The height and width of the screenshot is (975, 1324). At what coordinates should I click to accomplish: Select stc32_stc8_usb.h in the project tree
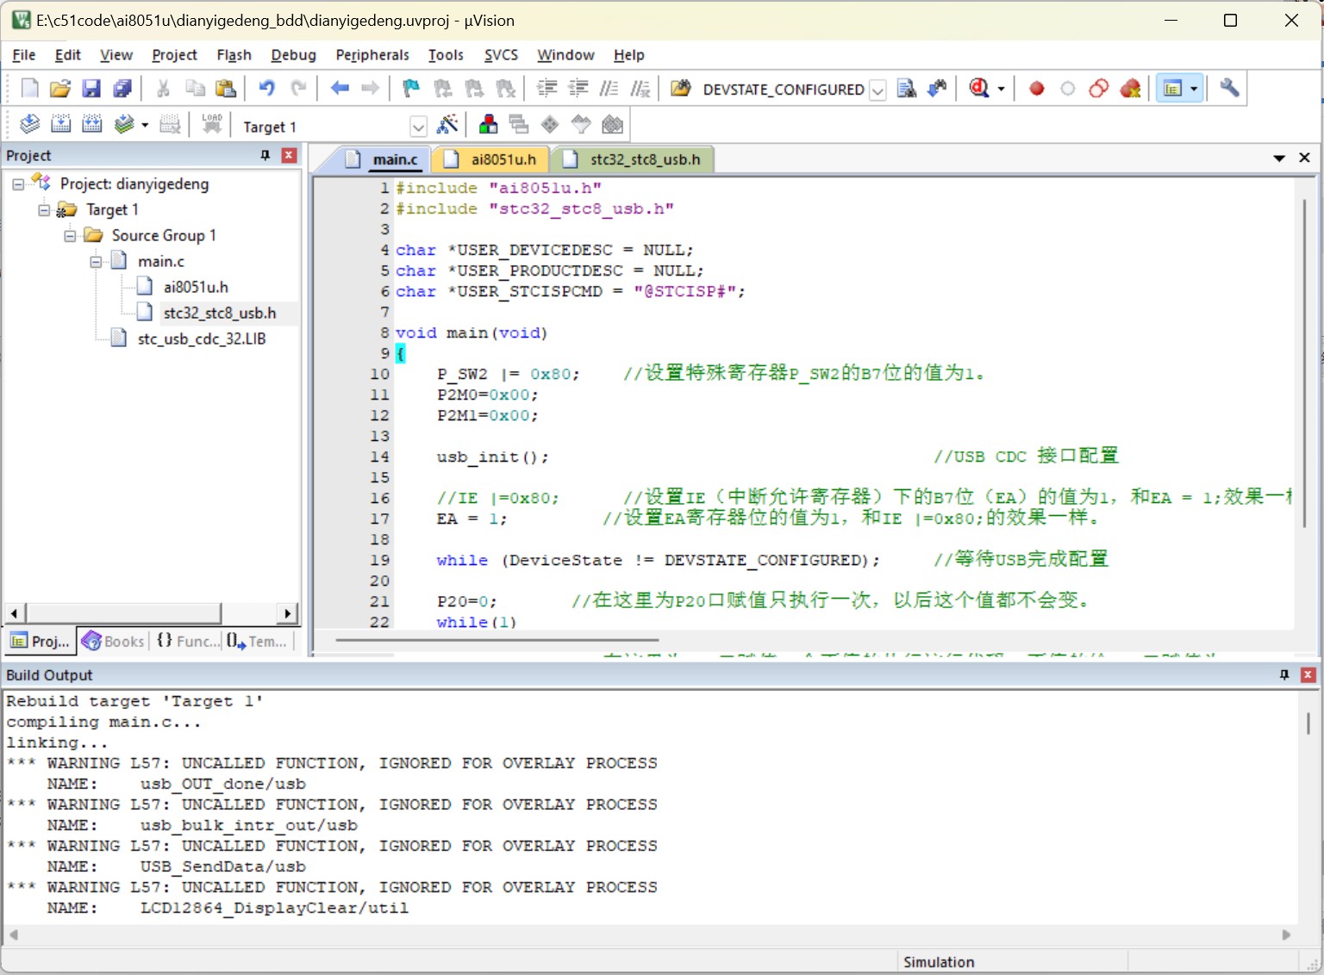point(220,314)
